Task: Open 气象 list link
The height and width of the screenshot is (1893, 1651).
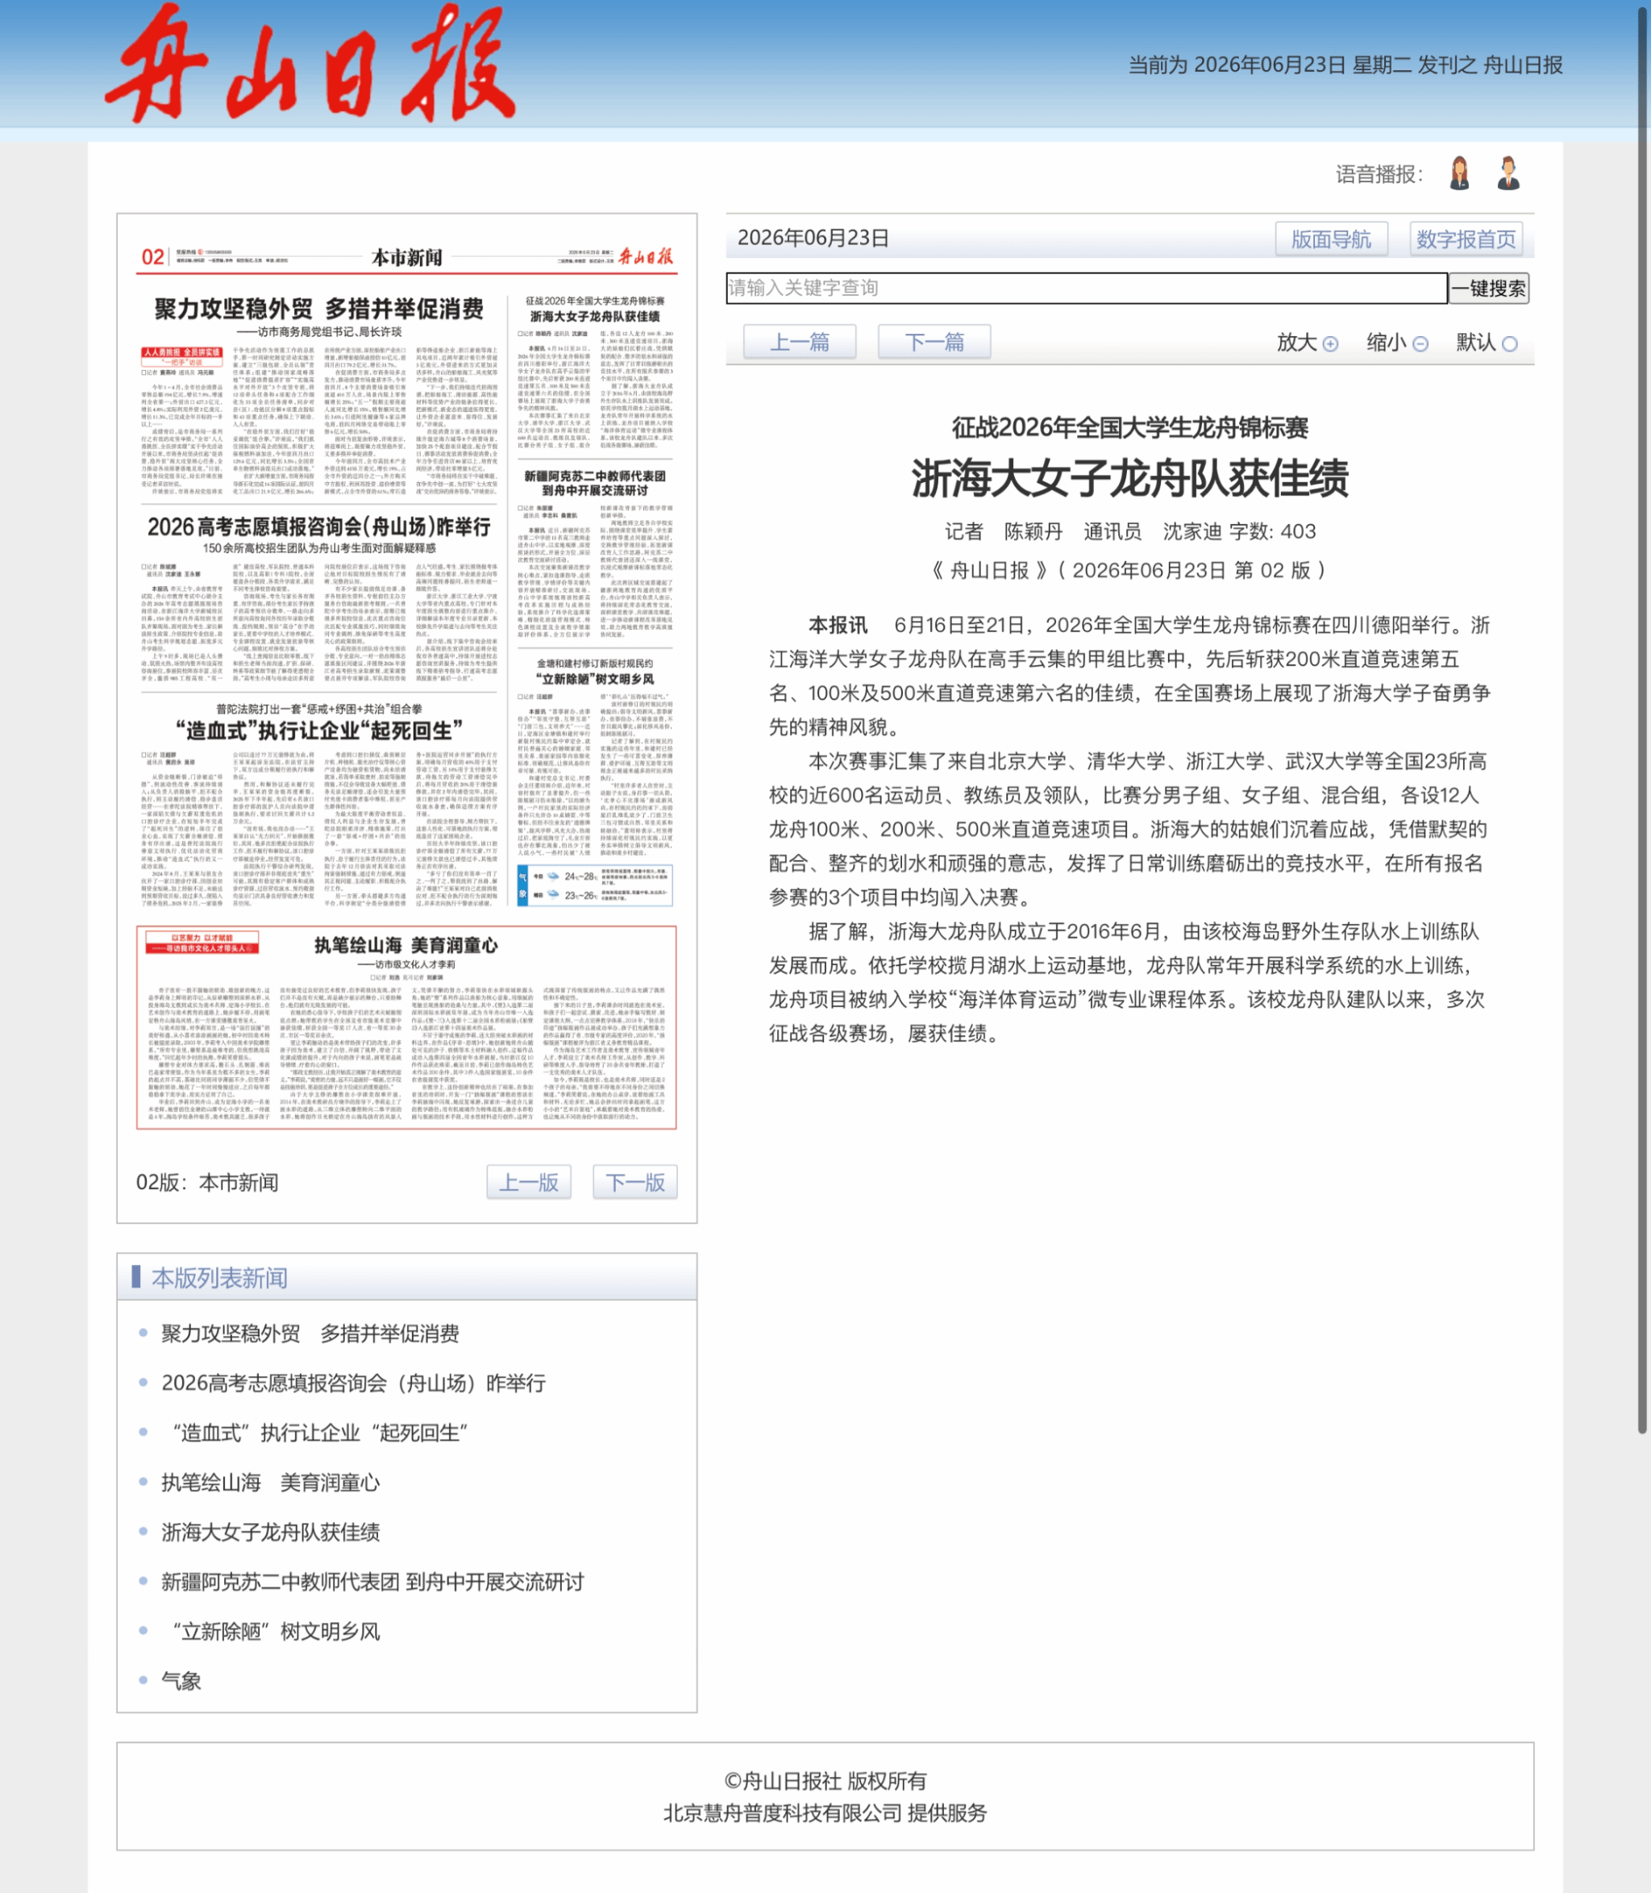Action: tap(181, 1681)
